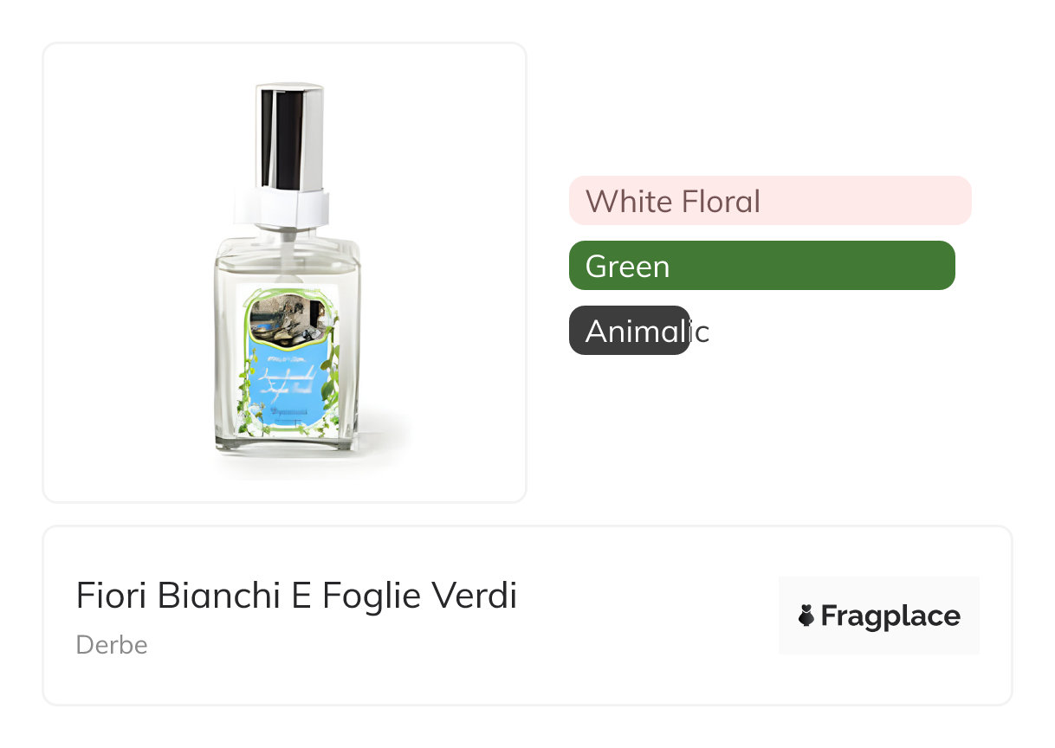
Task: Click the silver cap of the perfume bottle
Action: [289, 134]
